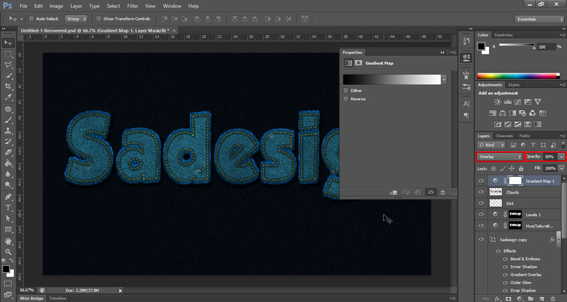Collapse the Properties panel with double arrows
The width and height of the screenshot is (567, 302).
pos(442,52)
